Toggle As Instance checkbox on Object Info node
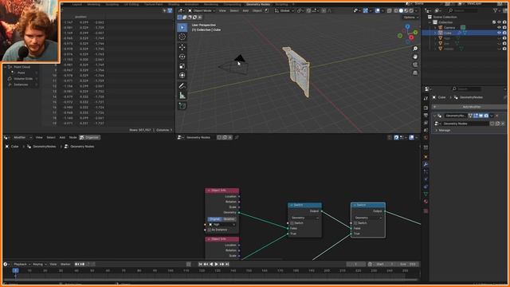The height and width of the screenshot is (287, 510). pos(210,230)
